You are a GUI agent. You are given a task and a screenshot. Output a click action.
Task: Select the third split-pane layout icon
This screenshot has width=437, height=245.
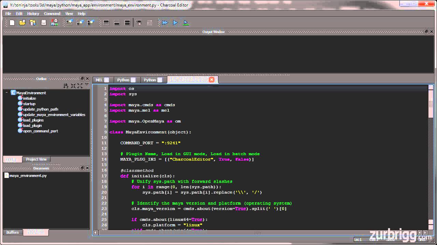tap(127, 23)
